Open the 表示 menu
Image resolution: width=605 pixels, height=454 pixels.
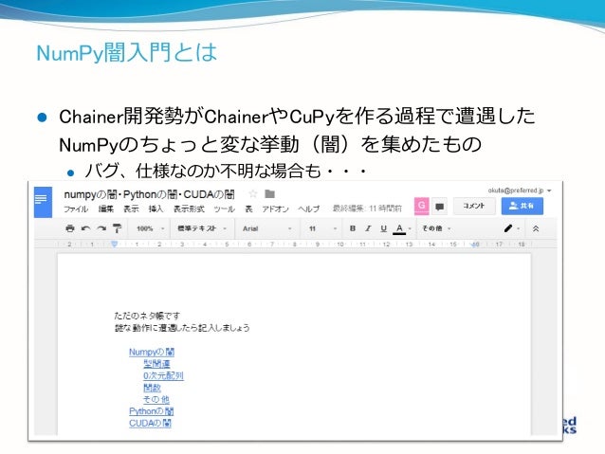point(131,209)
